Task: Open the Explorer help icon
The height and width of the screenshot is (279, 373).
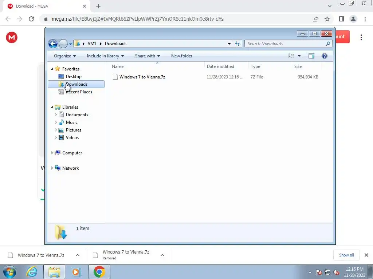Action: [325, 56]
